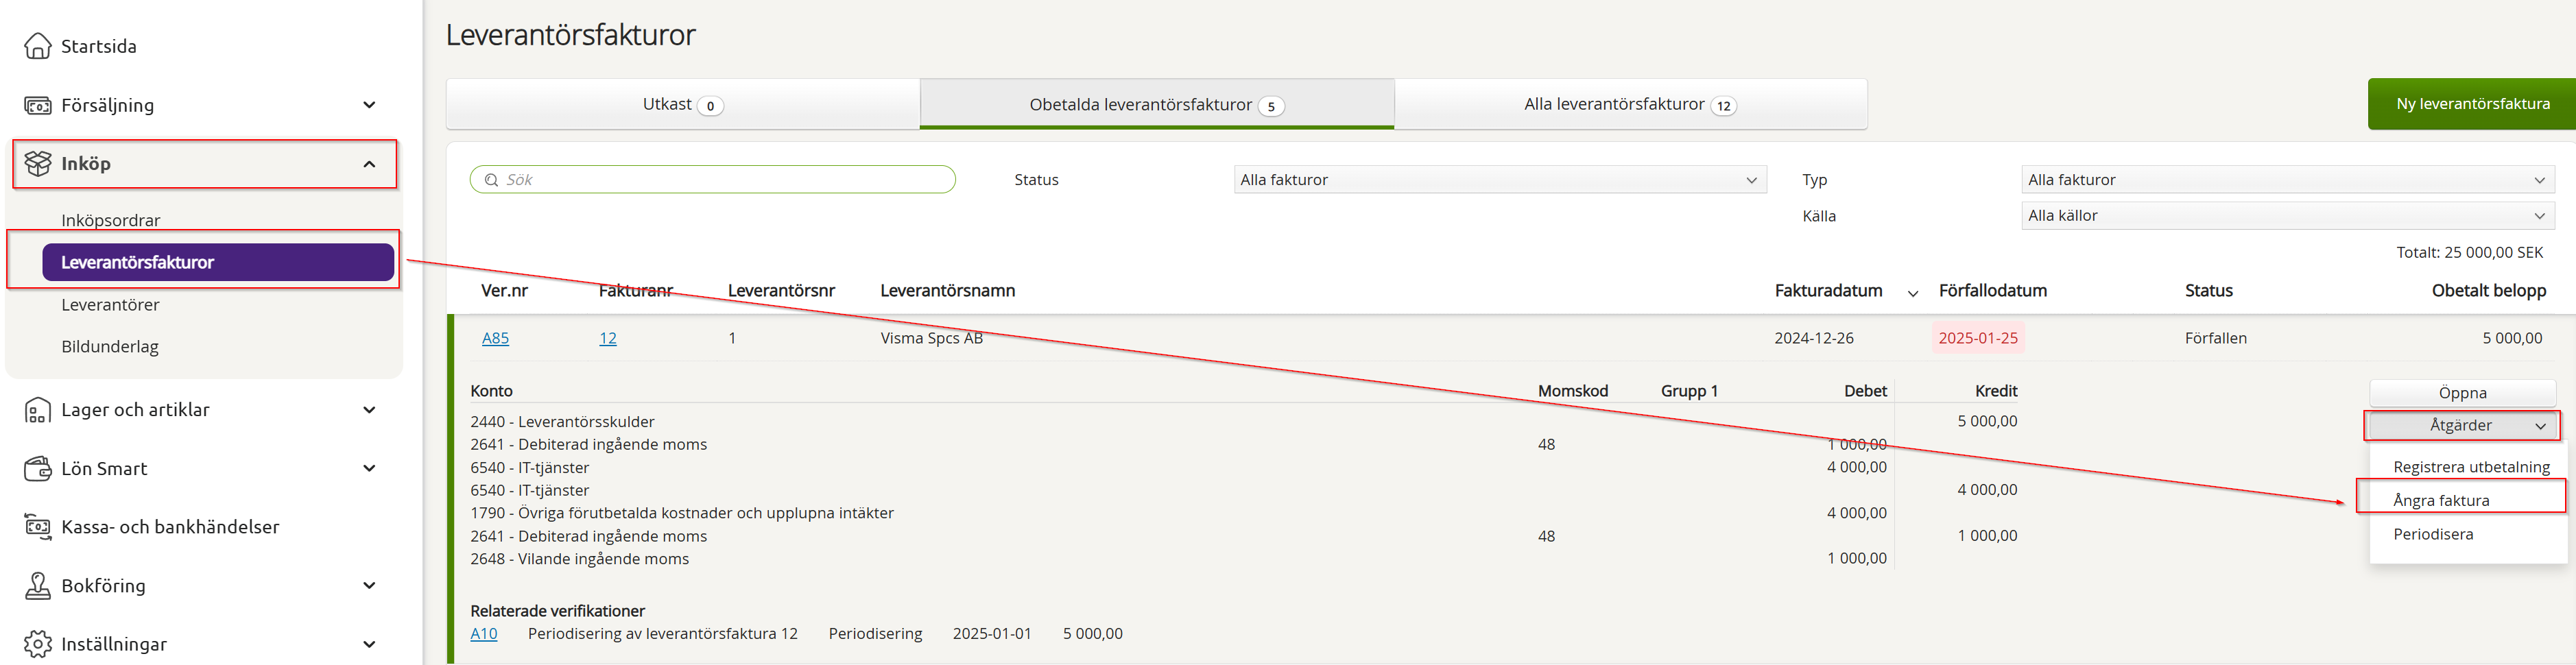2576x665 pixels.
Task: Click the Startsida home icon
Action: click(37, 46)
